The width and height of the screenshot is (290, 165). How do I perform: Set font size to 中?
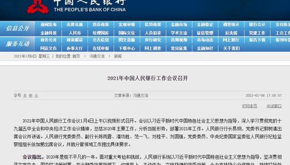point(31,96)
